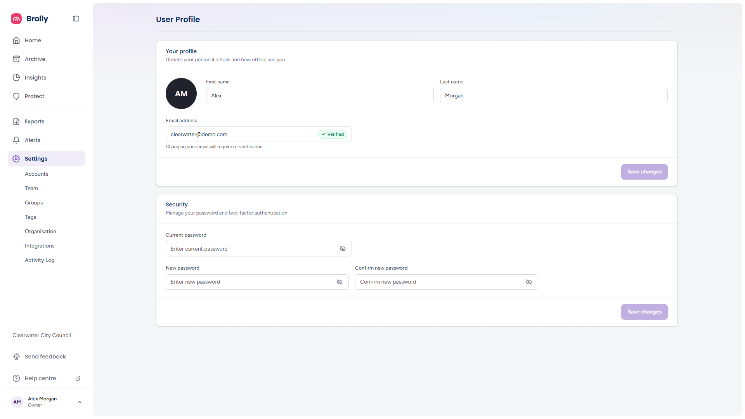The image size is (745, 419).
Task: Click the small AM avatar in sidebar footer
Action: (17, 402)
